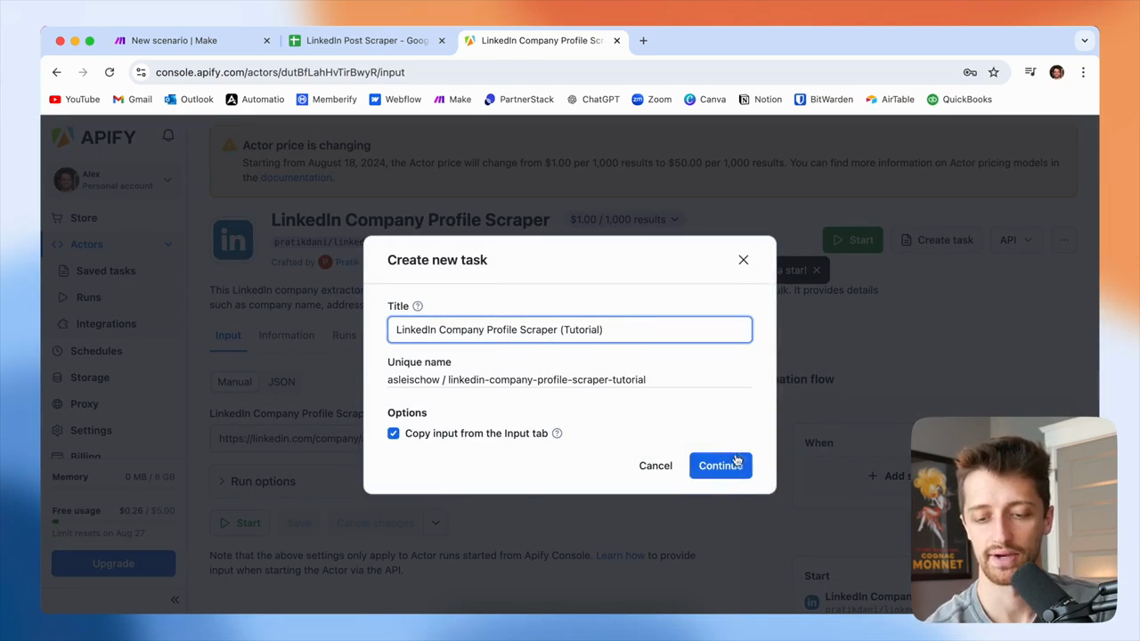
Task: Open the Chrome three-dot menu
Action: pos(1083,72)
